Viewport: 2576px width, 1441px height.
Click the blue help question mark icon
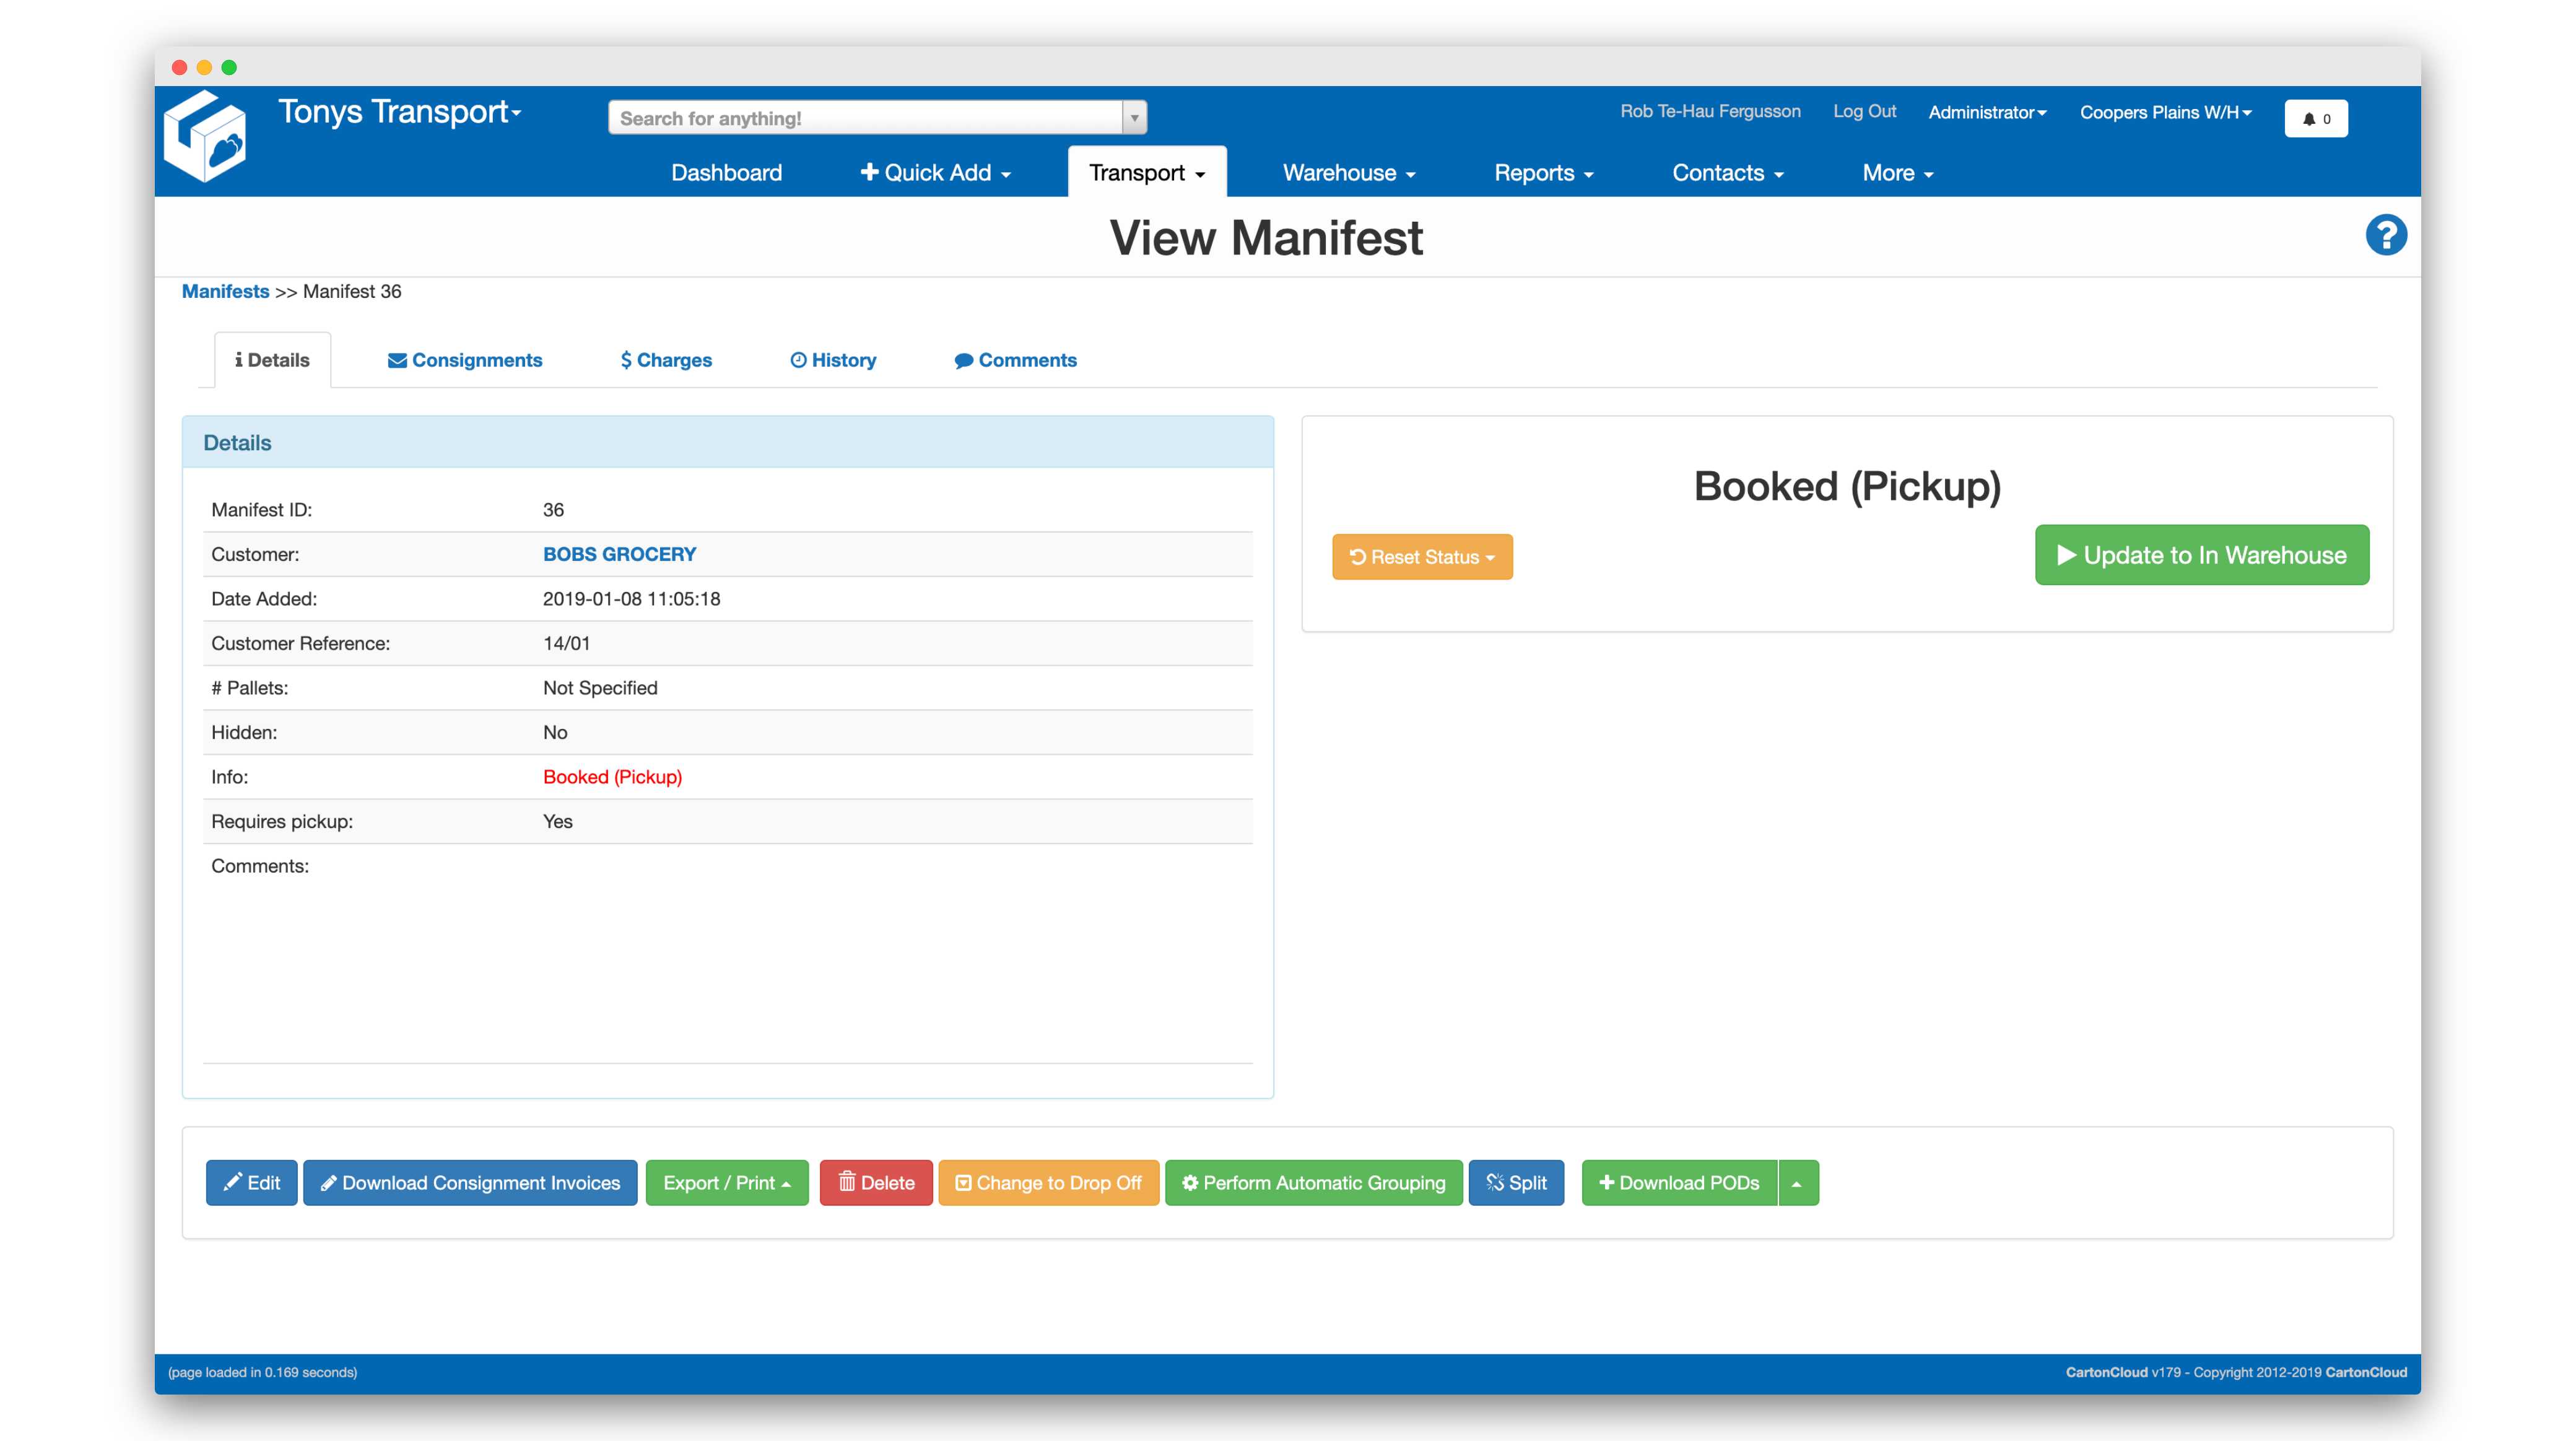click(2387, 235)
